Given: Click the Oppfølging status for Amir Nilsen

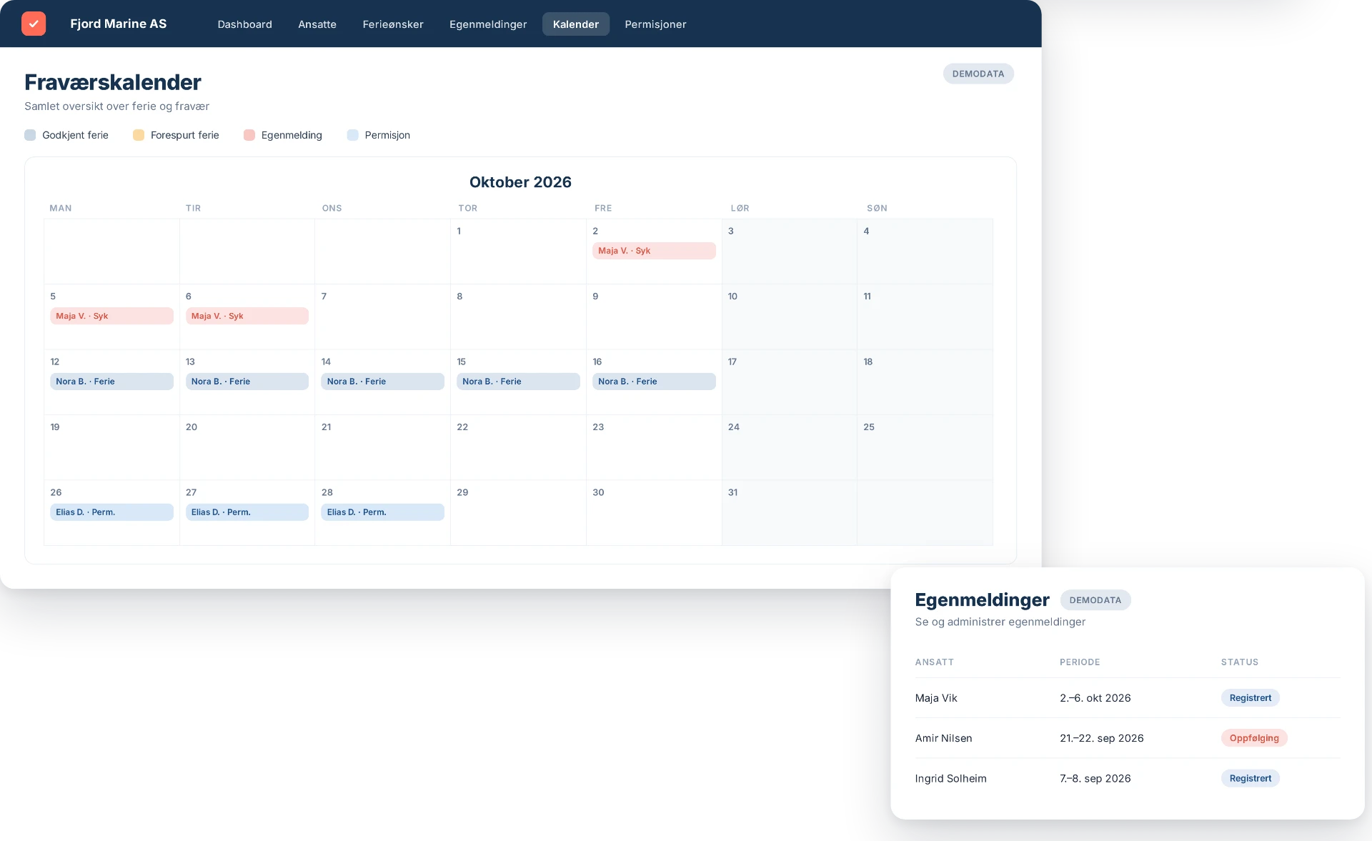Looking at the screenshot, I should pyautogui.click(x=1254, y=738).
